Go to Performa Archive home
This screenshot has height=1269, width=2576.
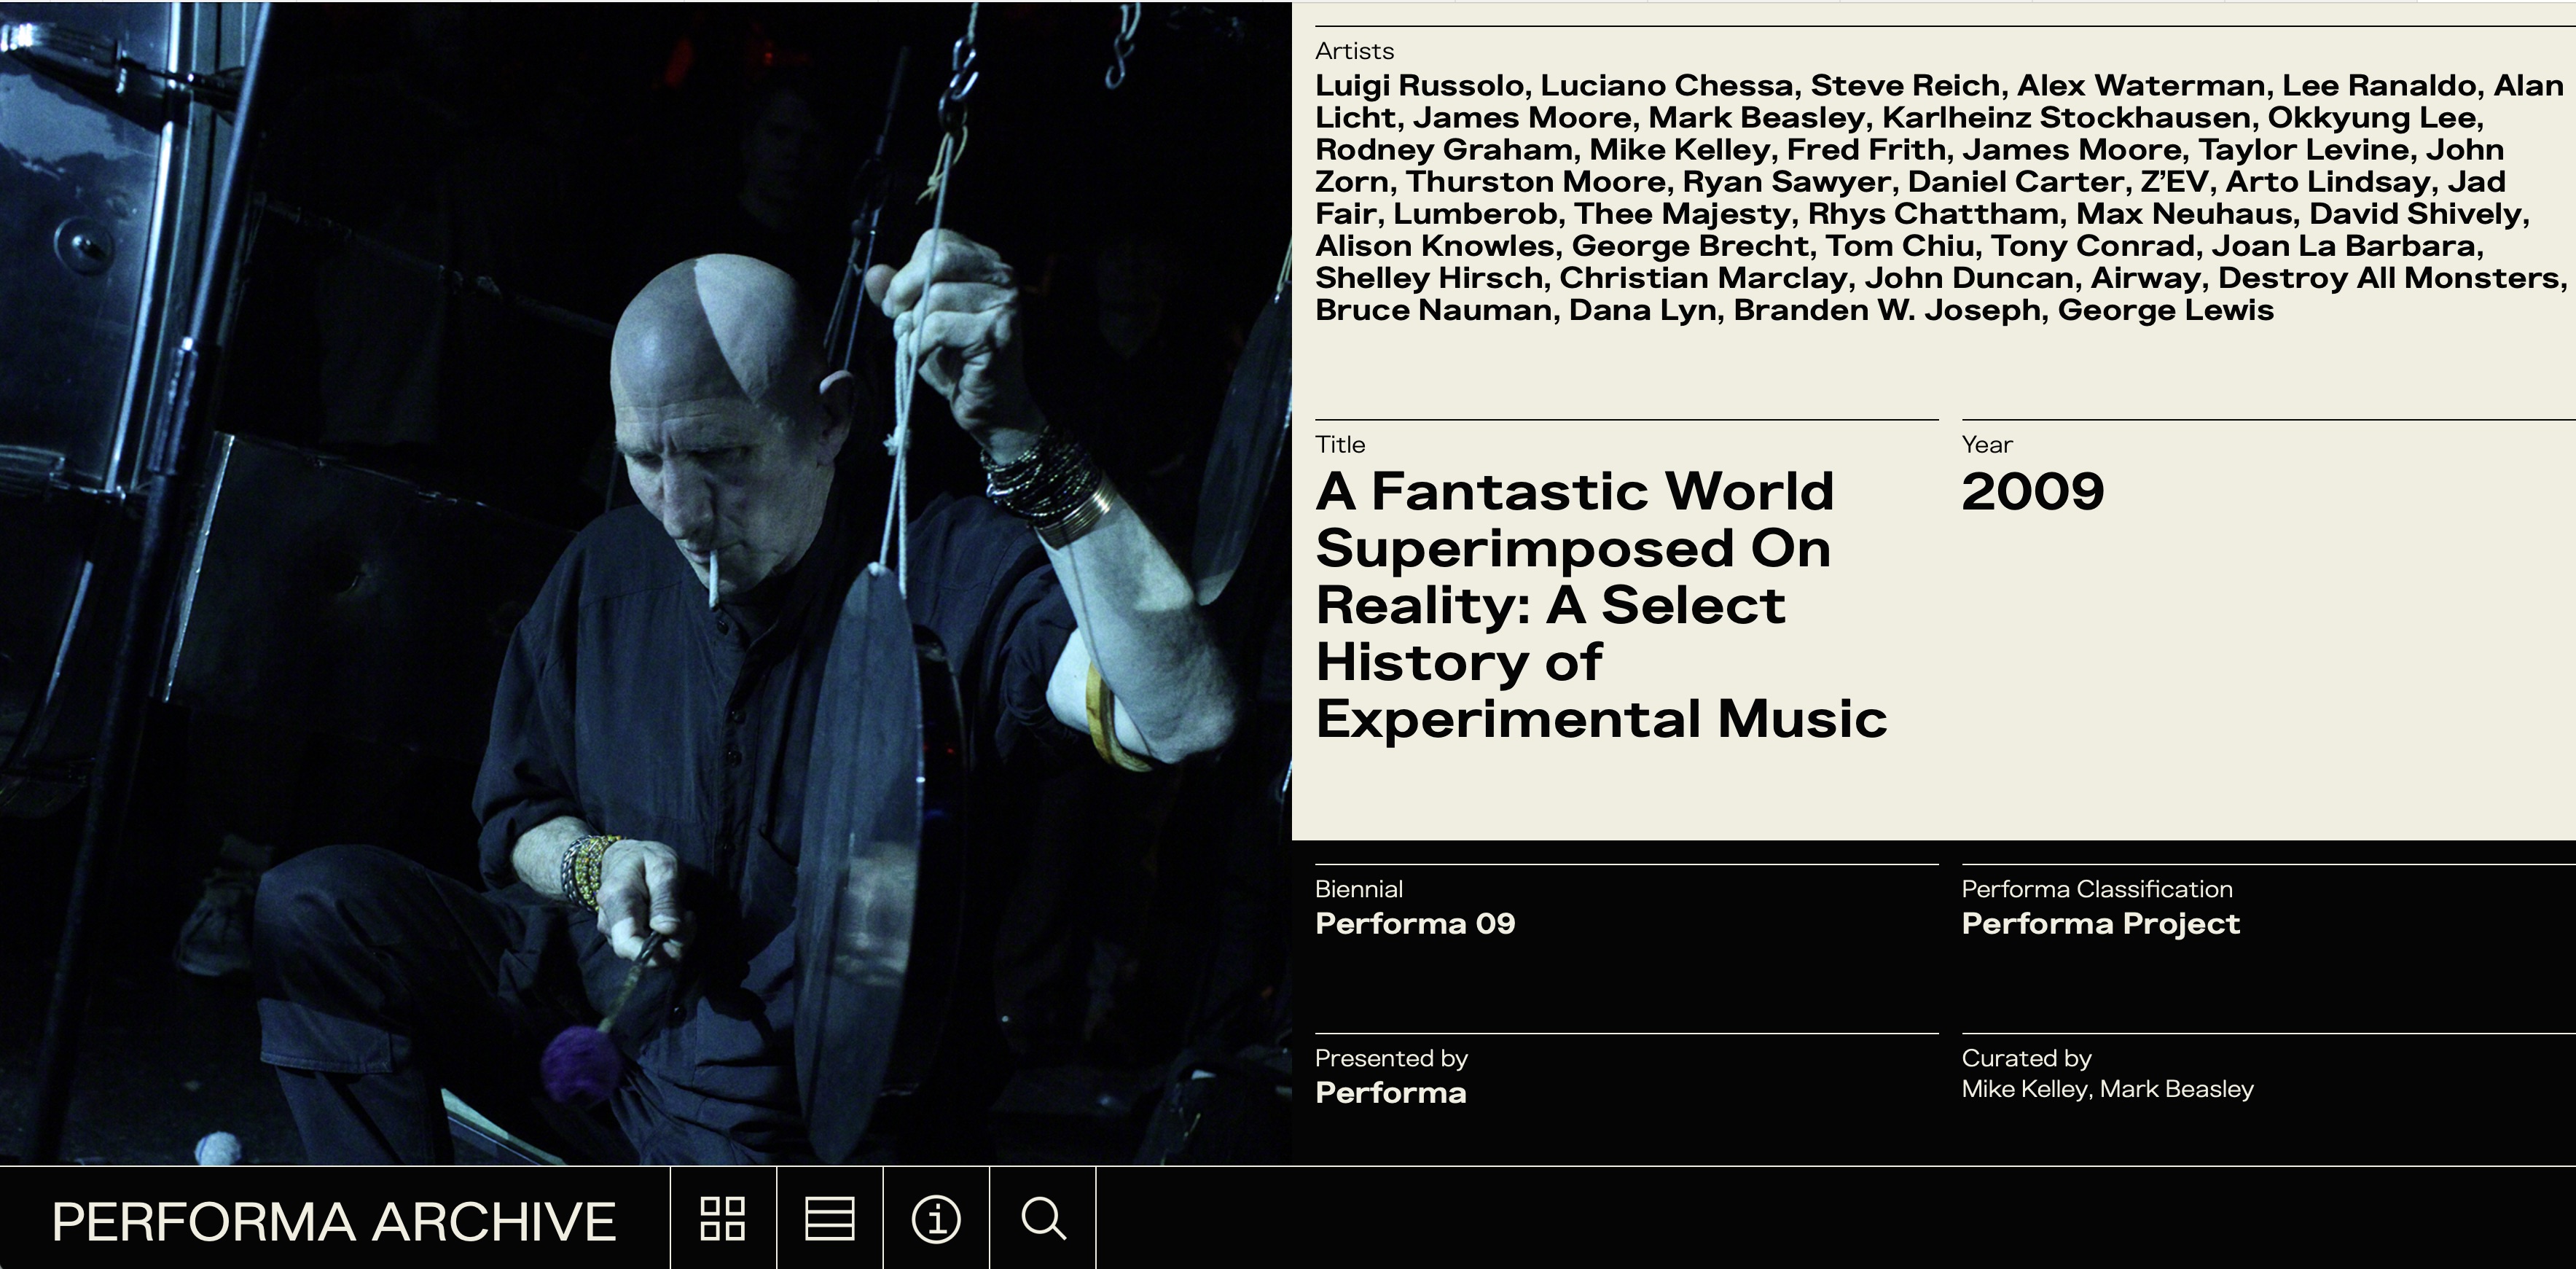tap(334, 1221)
